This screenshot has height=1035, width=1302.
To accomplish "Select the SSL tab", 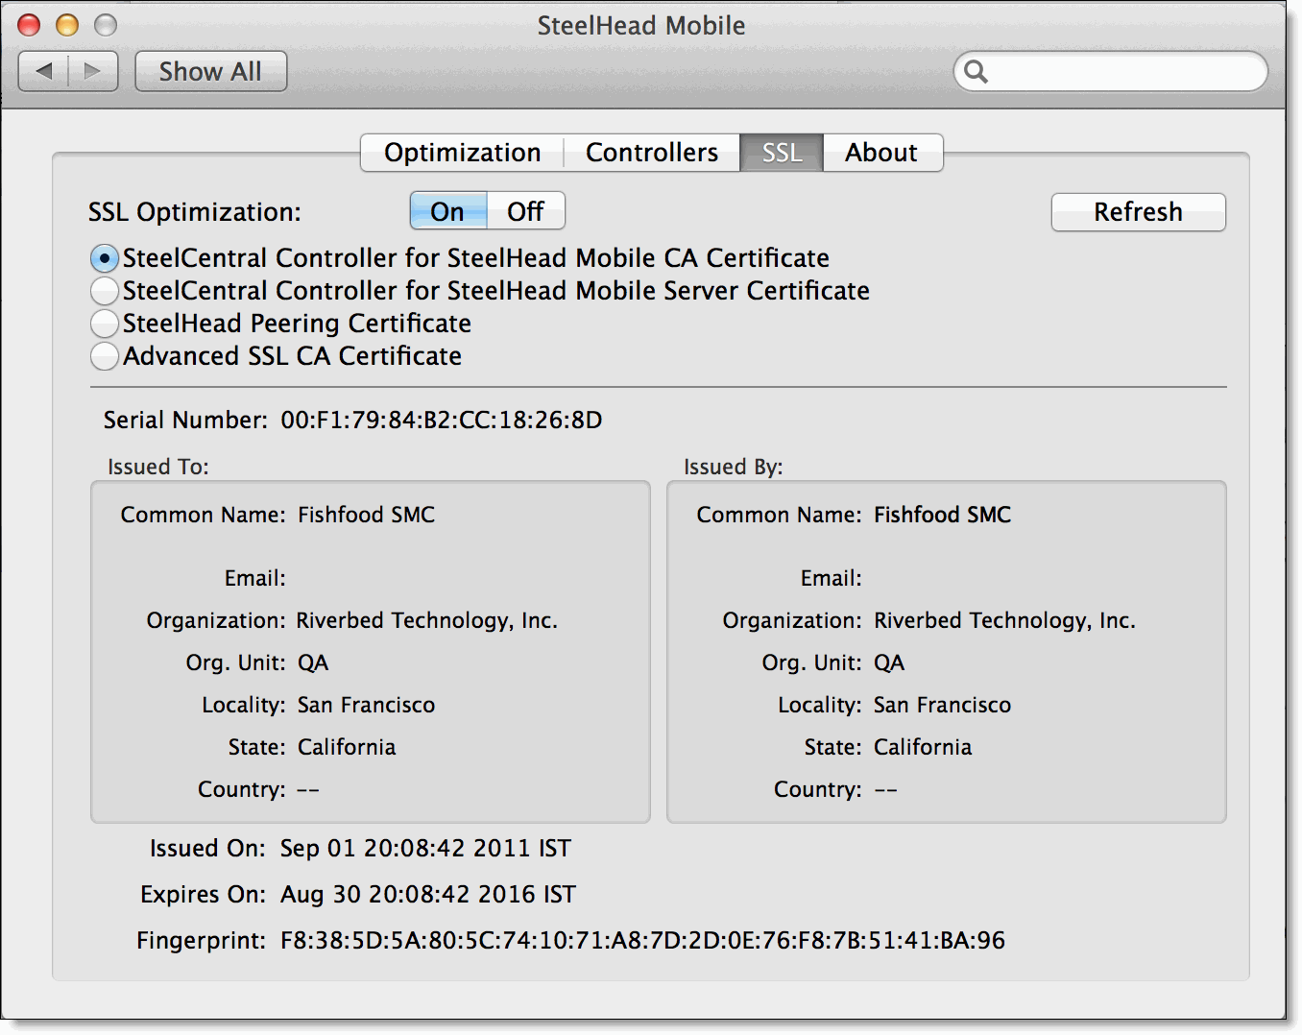I will 781,152.
